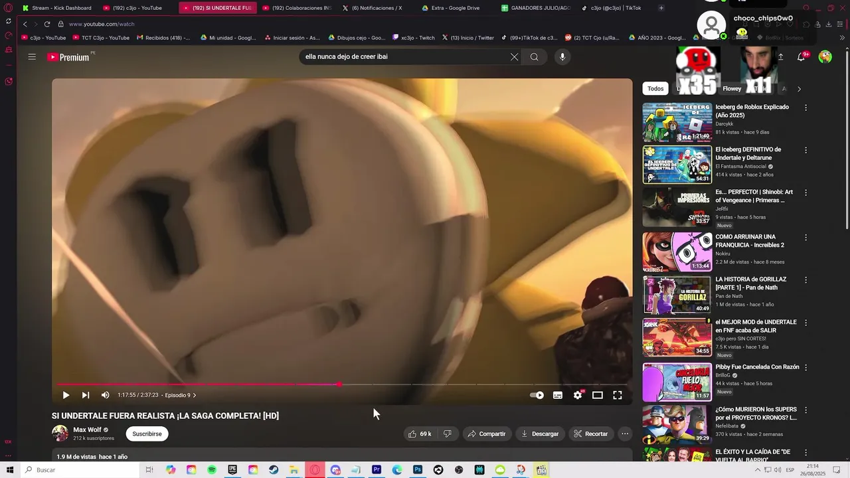Play the paused video
This screenshot has width=850, height=478.
pyautogui.click(x=66, y=395)
